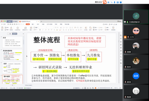
Task: Start slideshow with orange play icon in status bar
Action: click(95, 88)
